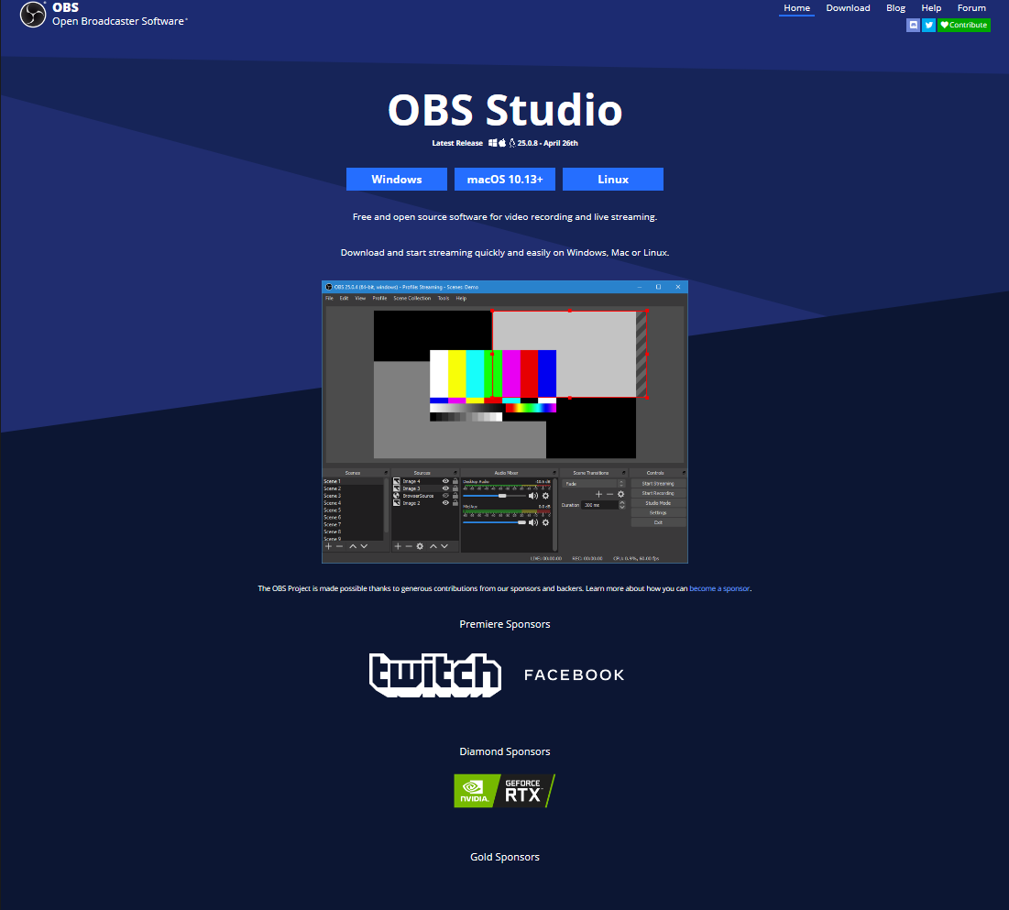Go to the Blog nav item
The image size is (1009, 910).
(895, 8)
